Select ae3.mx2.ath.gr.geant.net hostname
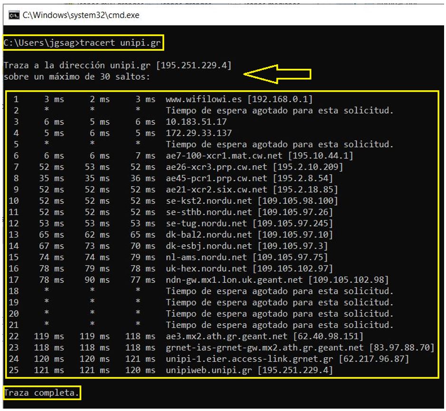The height and width of the screenshot is (411, 446). tap(227, 336)
